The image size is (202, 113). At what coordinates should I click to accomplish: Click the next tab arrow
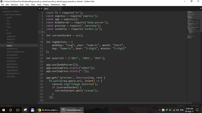(x=42, y=8)
